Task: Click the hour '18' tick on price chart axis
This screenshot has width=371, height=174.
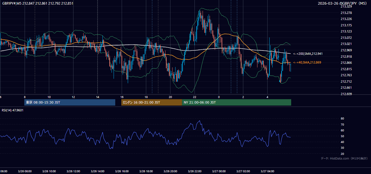Action: pyautogui.click(x=146, y=97)
